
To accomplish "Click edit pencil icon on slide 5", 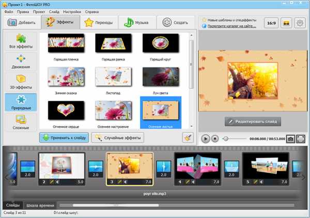I will 255,182.
